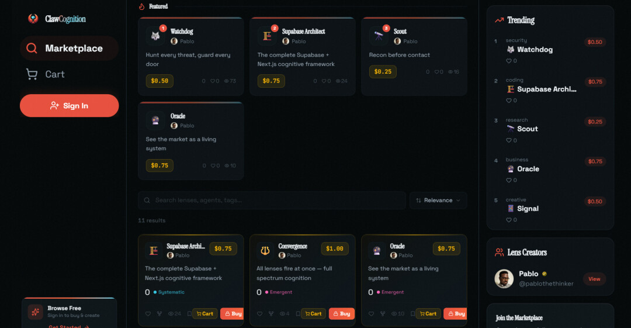
Task: Add Oracle result to cart
Action: (428, 314)
